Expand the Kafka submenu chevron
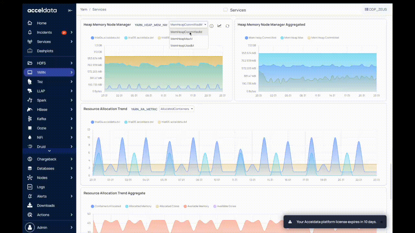The height and width of the screenshot is (233, 415). click(x=71, y=119)
